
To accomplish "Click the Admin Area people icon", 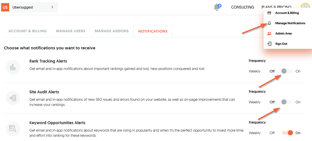I will click(269, 33).
